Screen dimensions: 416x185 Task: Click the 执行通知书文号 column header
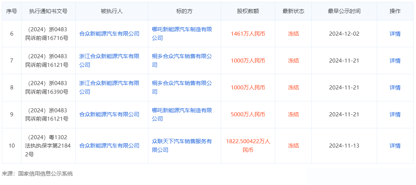(x=48, y=11)
